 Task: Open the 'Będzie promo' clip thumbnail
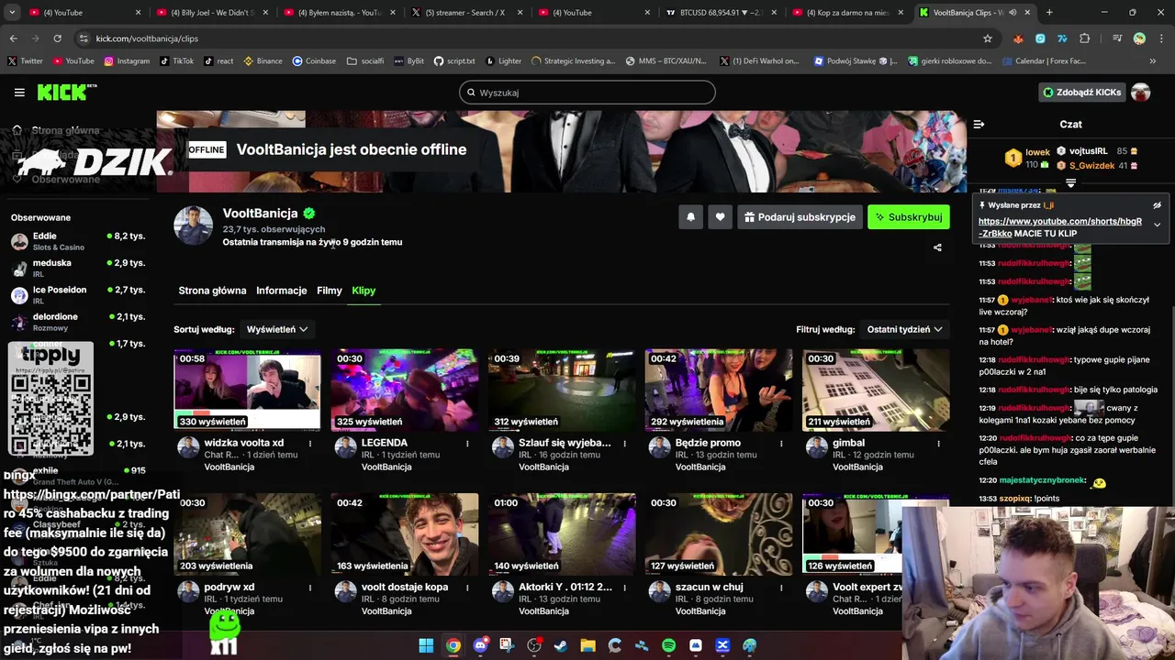719,390
